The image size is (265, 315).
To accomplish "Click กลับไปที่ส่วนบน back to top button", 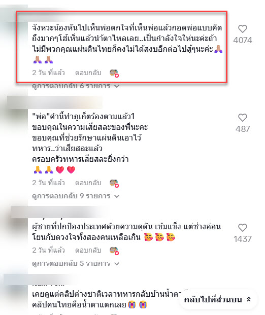I will point(218,300).
